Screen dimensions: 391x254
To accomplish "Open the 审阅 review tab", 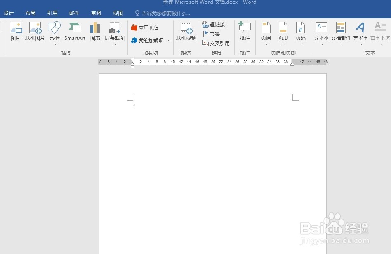I will click(x=96, y=13).
